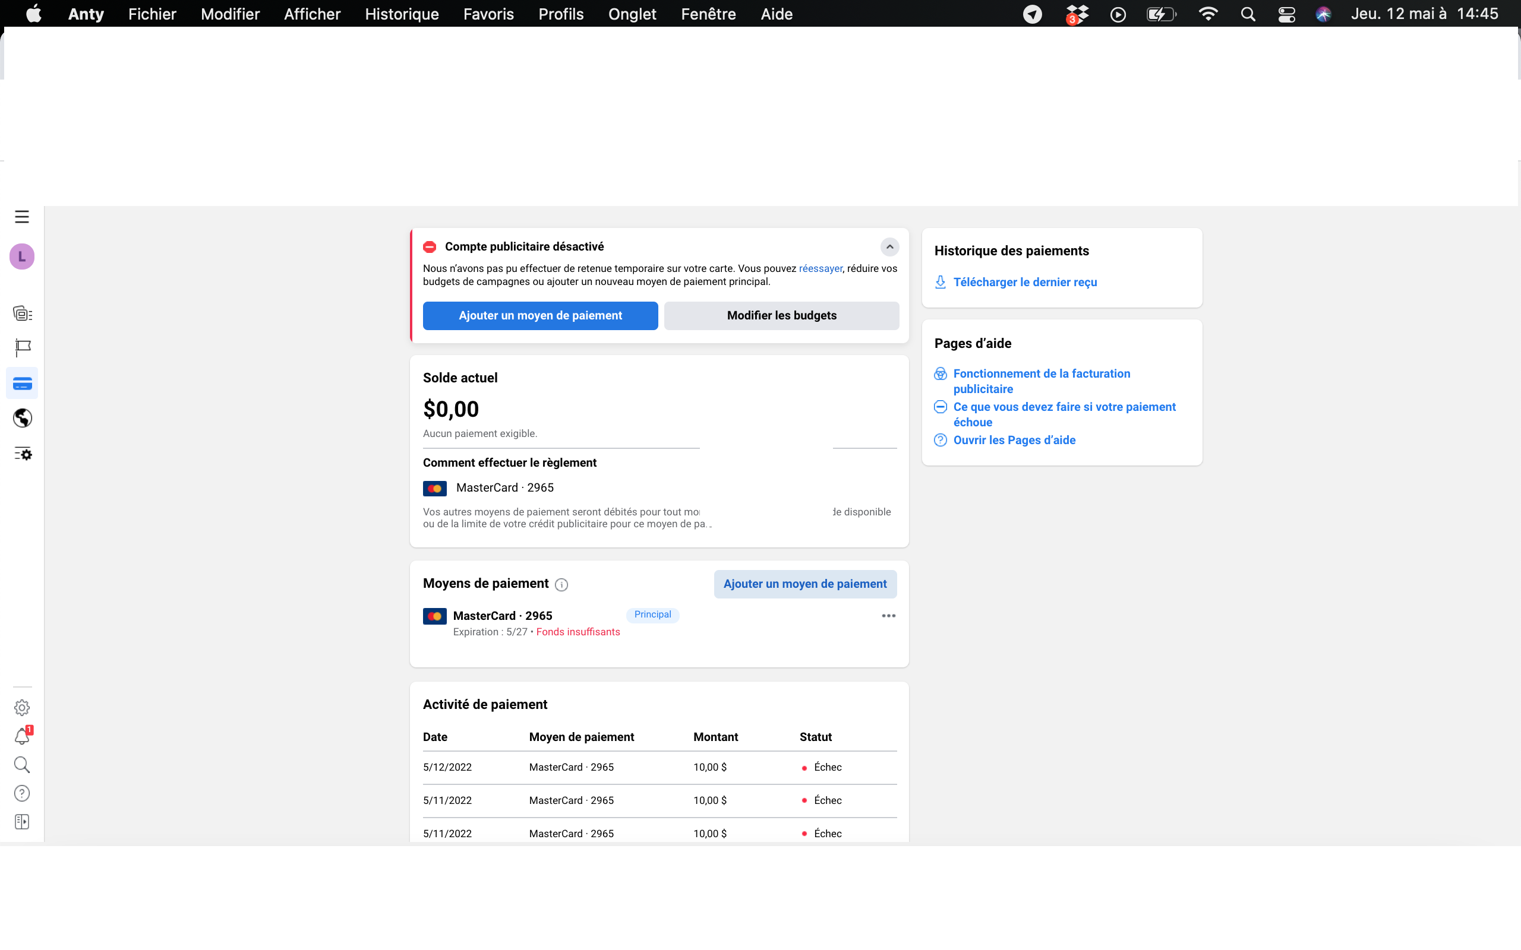The image size is (1521, 950).
Task: Click the Telegram-style arrow icon in menu bar
Action: [1033, 14]
